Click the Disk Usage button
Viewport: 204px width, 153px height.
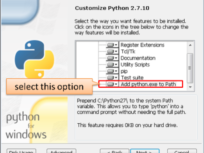(21, 151)
